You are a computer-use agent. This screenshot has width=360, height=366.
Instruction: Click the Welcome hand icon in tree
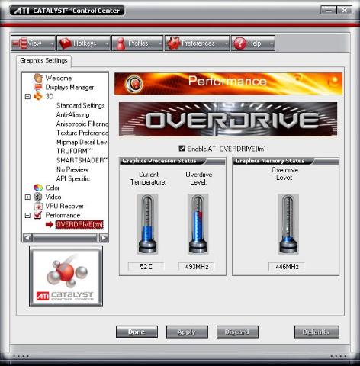38,78
